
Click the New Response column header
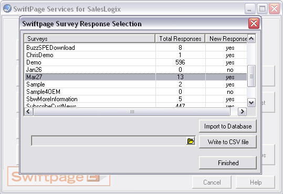click(226, 39)
